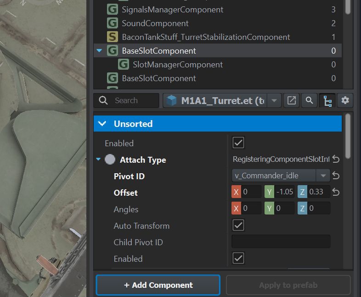
Task: Toggle the hierarchy tree view icon
Action: [327, 100]
